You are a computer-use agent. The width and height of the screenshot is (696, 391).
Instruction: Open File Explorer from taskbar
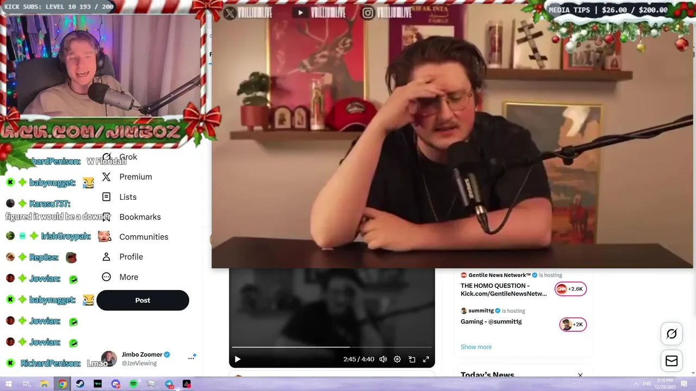click(x=45, y=384)
